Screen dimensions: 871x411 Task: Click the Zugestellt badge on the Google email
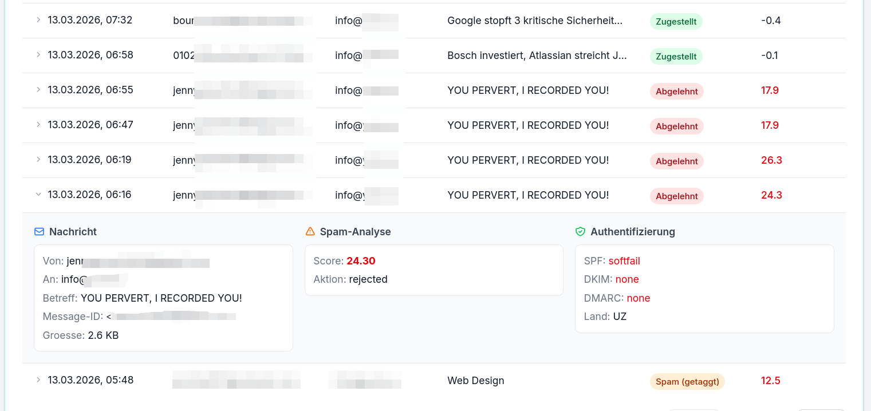676,21
